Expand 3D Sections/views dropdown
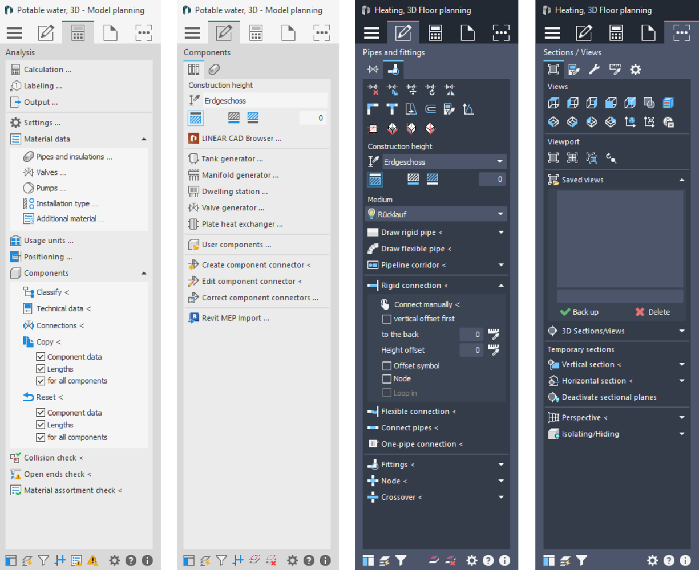This screenshot has height=570, width=699. (682, 331)
